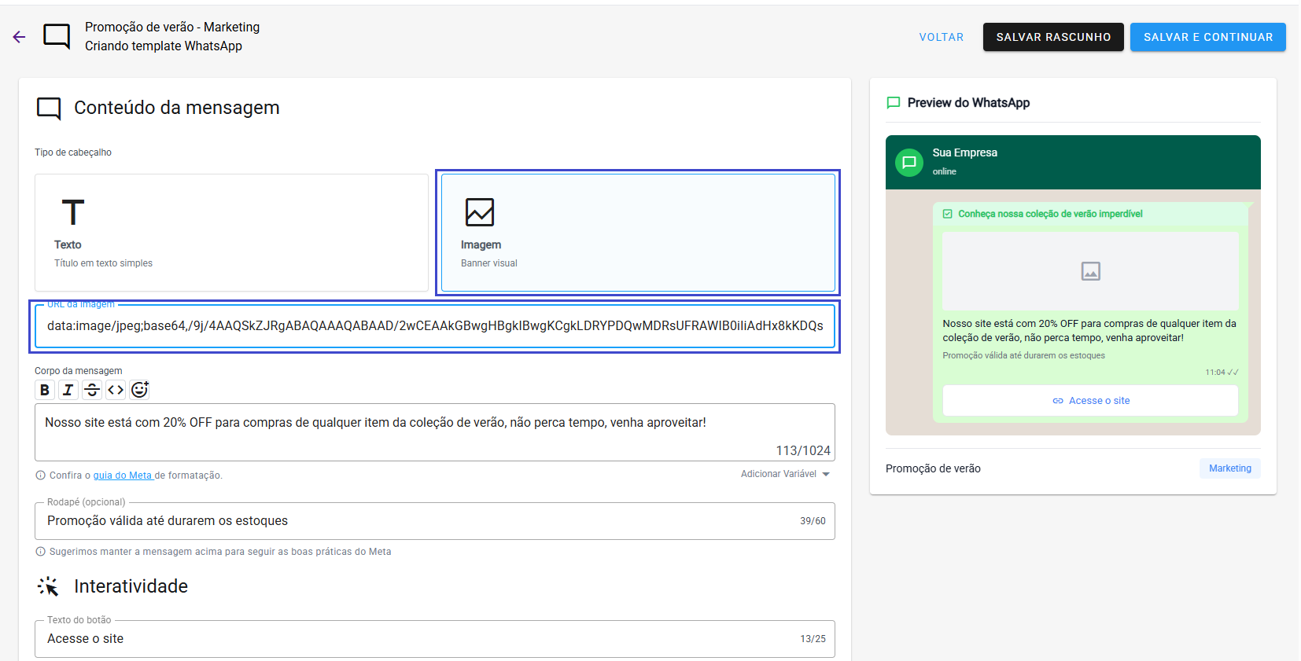Click the Rodapé footer input field

tap(417, 521)
